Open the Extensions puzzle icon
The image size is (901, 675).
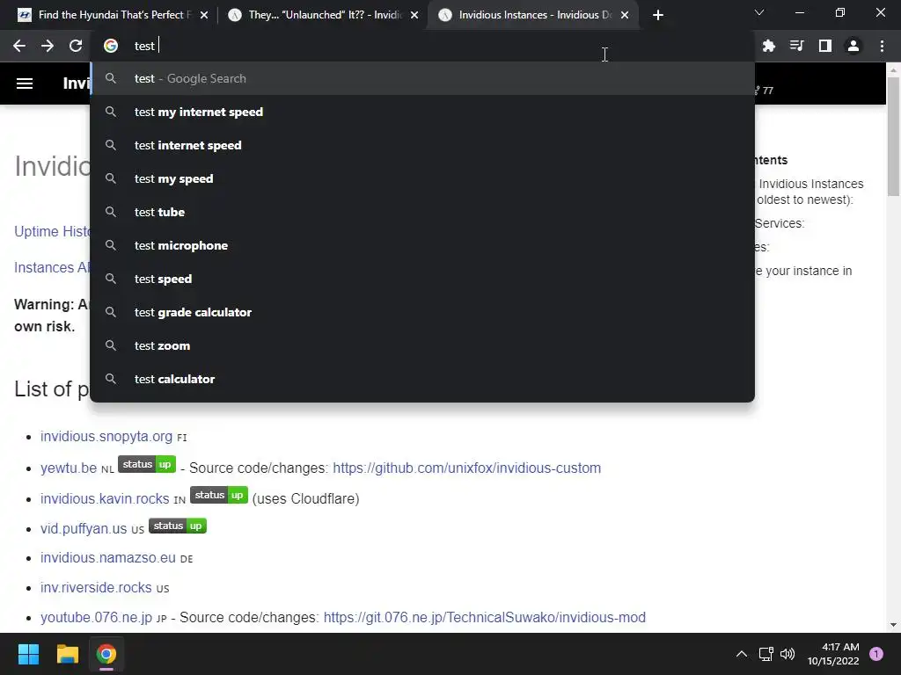(x=768, y=46)
